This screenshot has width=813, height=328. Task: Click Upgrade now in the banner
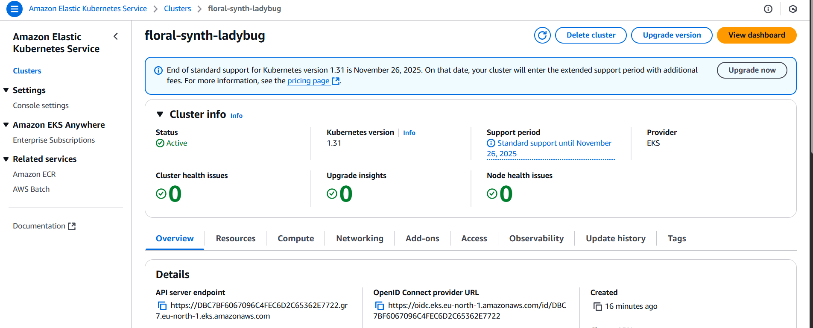click(x=752, y=70)
